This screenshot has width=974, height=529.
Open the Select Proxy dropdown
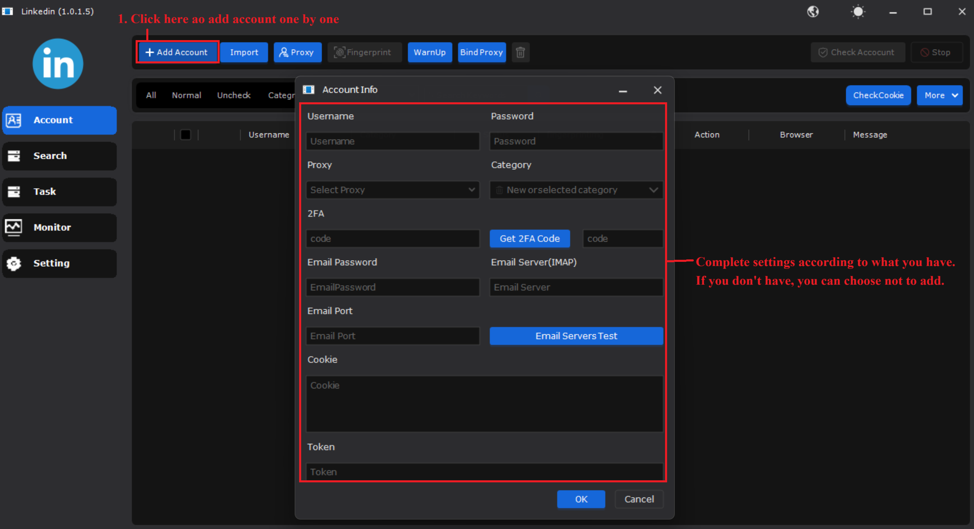tap(393, 190)
